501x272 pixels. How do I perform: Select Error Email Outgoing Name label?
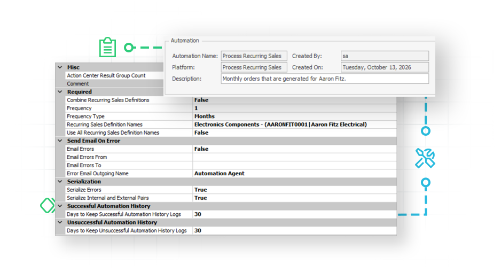pyautogui.click(x=97, y=173)
